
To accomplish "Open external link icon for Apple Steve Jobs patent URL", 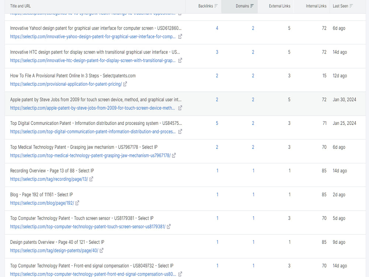I will point(180,108).
